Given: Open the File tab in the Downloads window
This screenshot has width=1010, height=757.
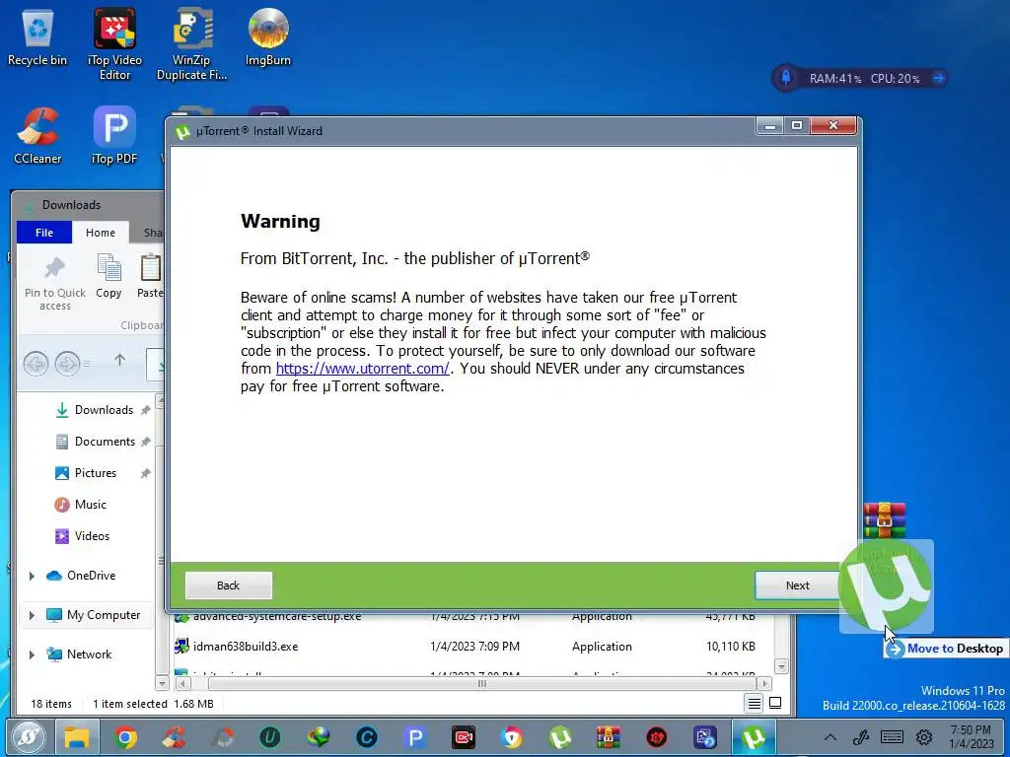Looking at the screenshot, I should tap(44, 233).
